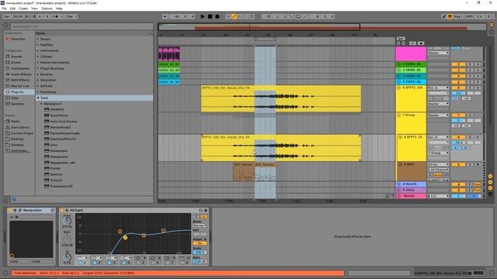Adjust EQ Eight Freq knob
Image resolution: width=497 pixels, height=279 pixels.
point(68,221)
